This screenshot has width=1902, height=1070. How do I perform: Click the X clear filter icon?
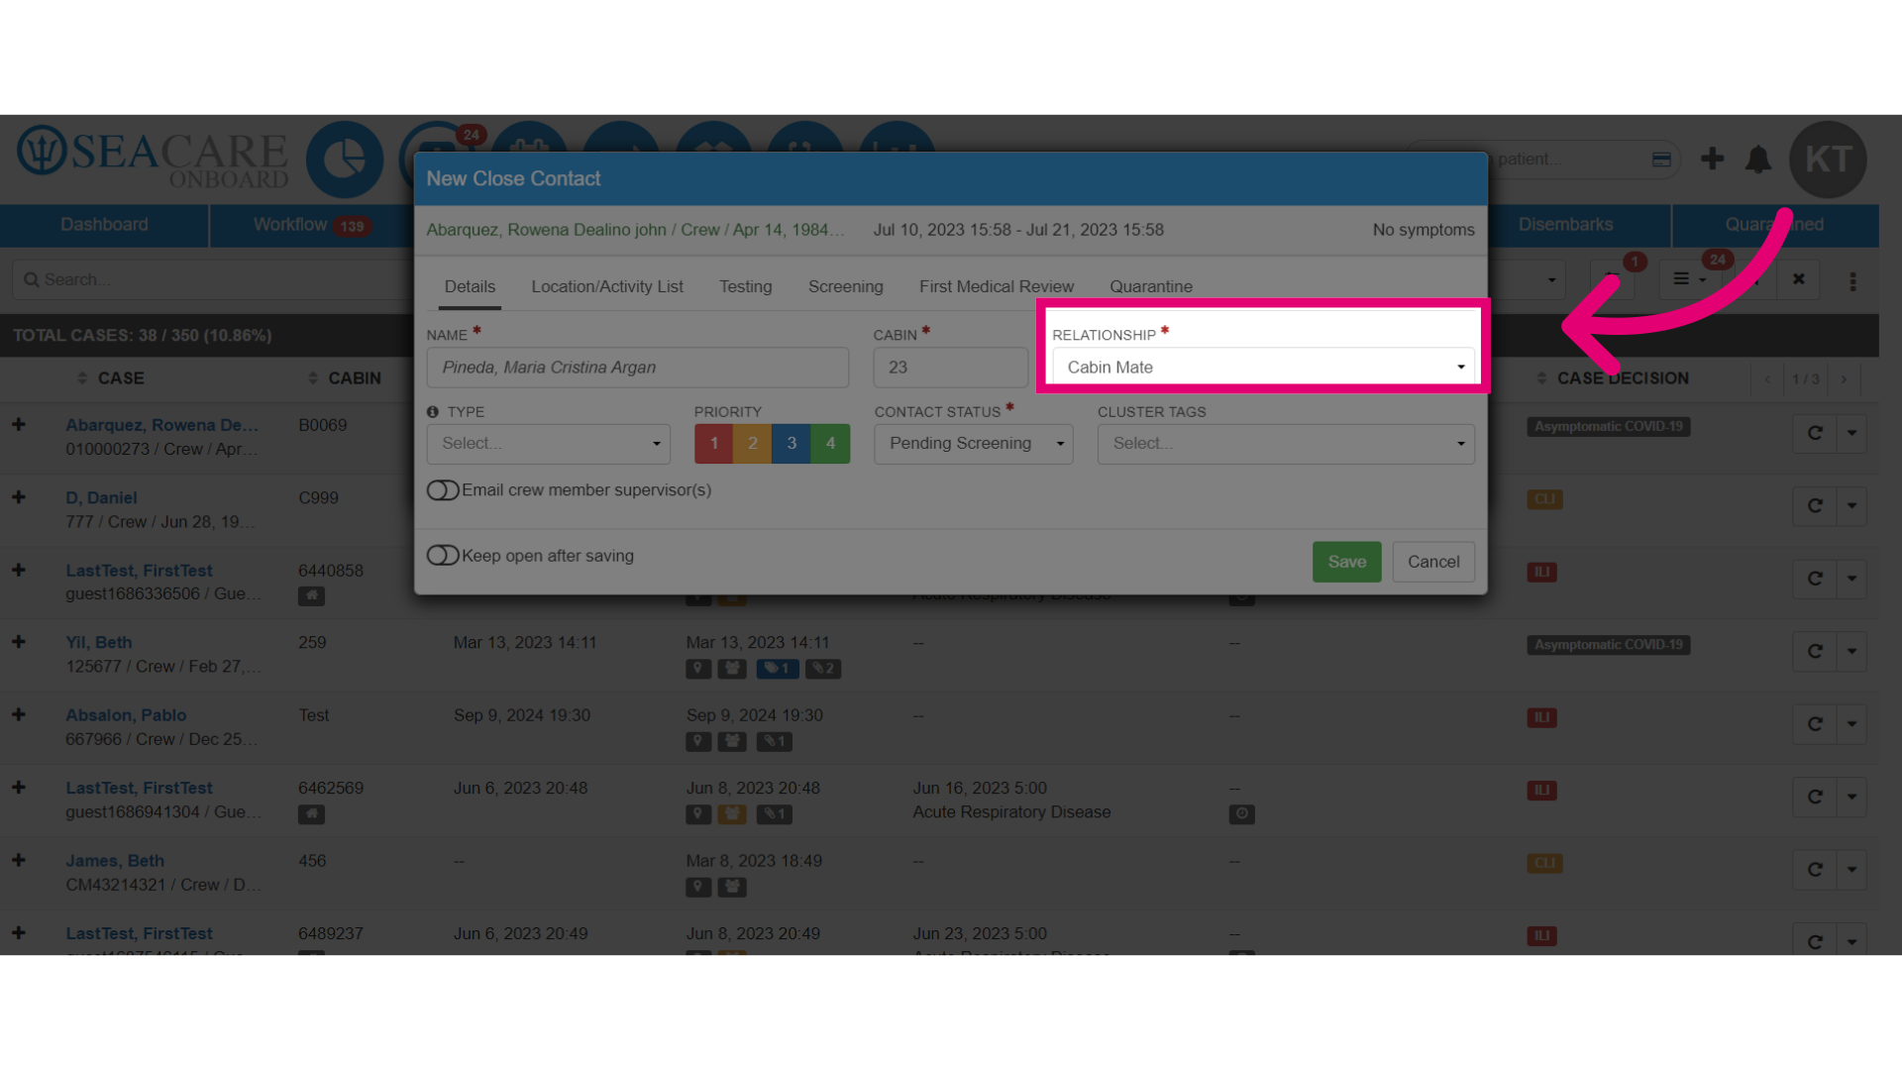1799,279
